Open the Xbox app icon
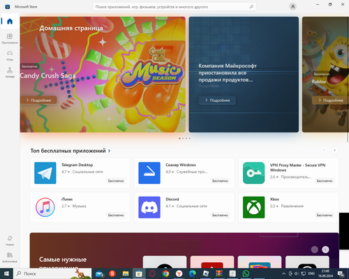The width and height of the screenshot is (349, 279). pyautogui.click(x=253, y=207)
